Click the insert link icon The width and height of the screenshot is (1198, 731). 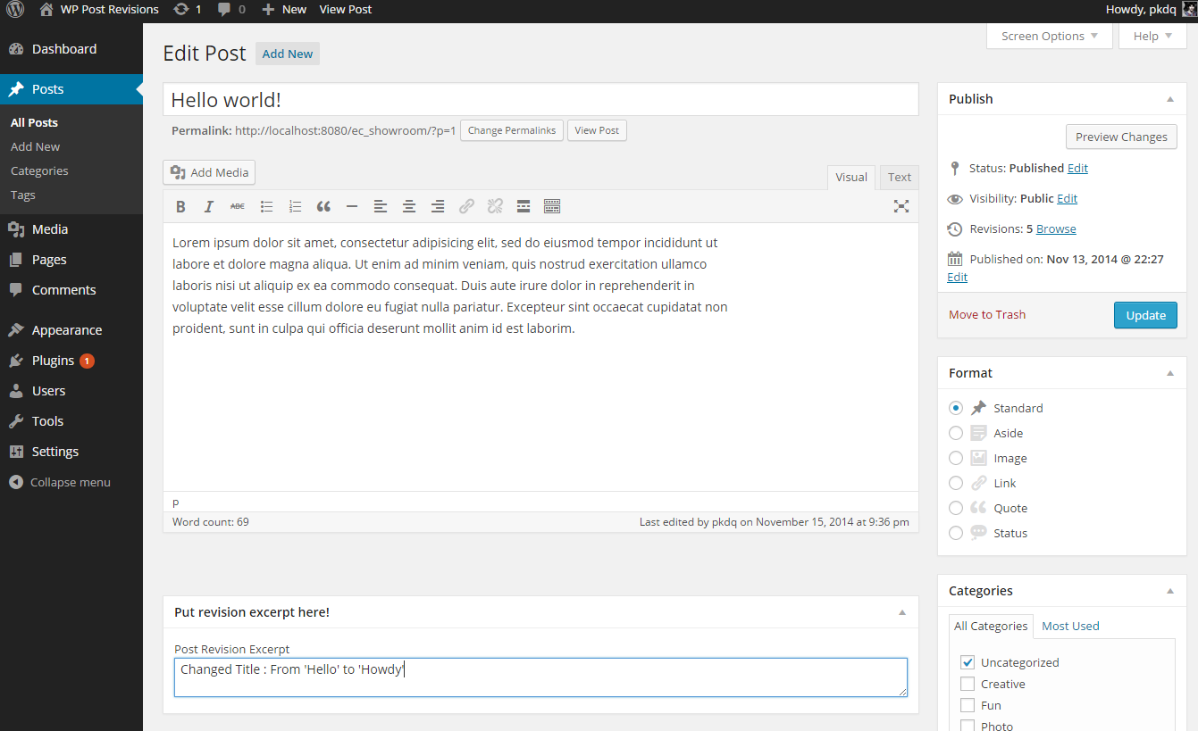[466, 206]
